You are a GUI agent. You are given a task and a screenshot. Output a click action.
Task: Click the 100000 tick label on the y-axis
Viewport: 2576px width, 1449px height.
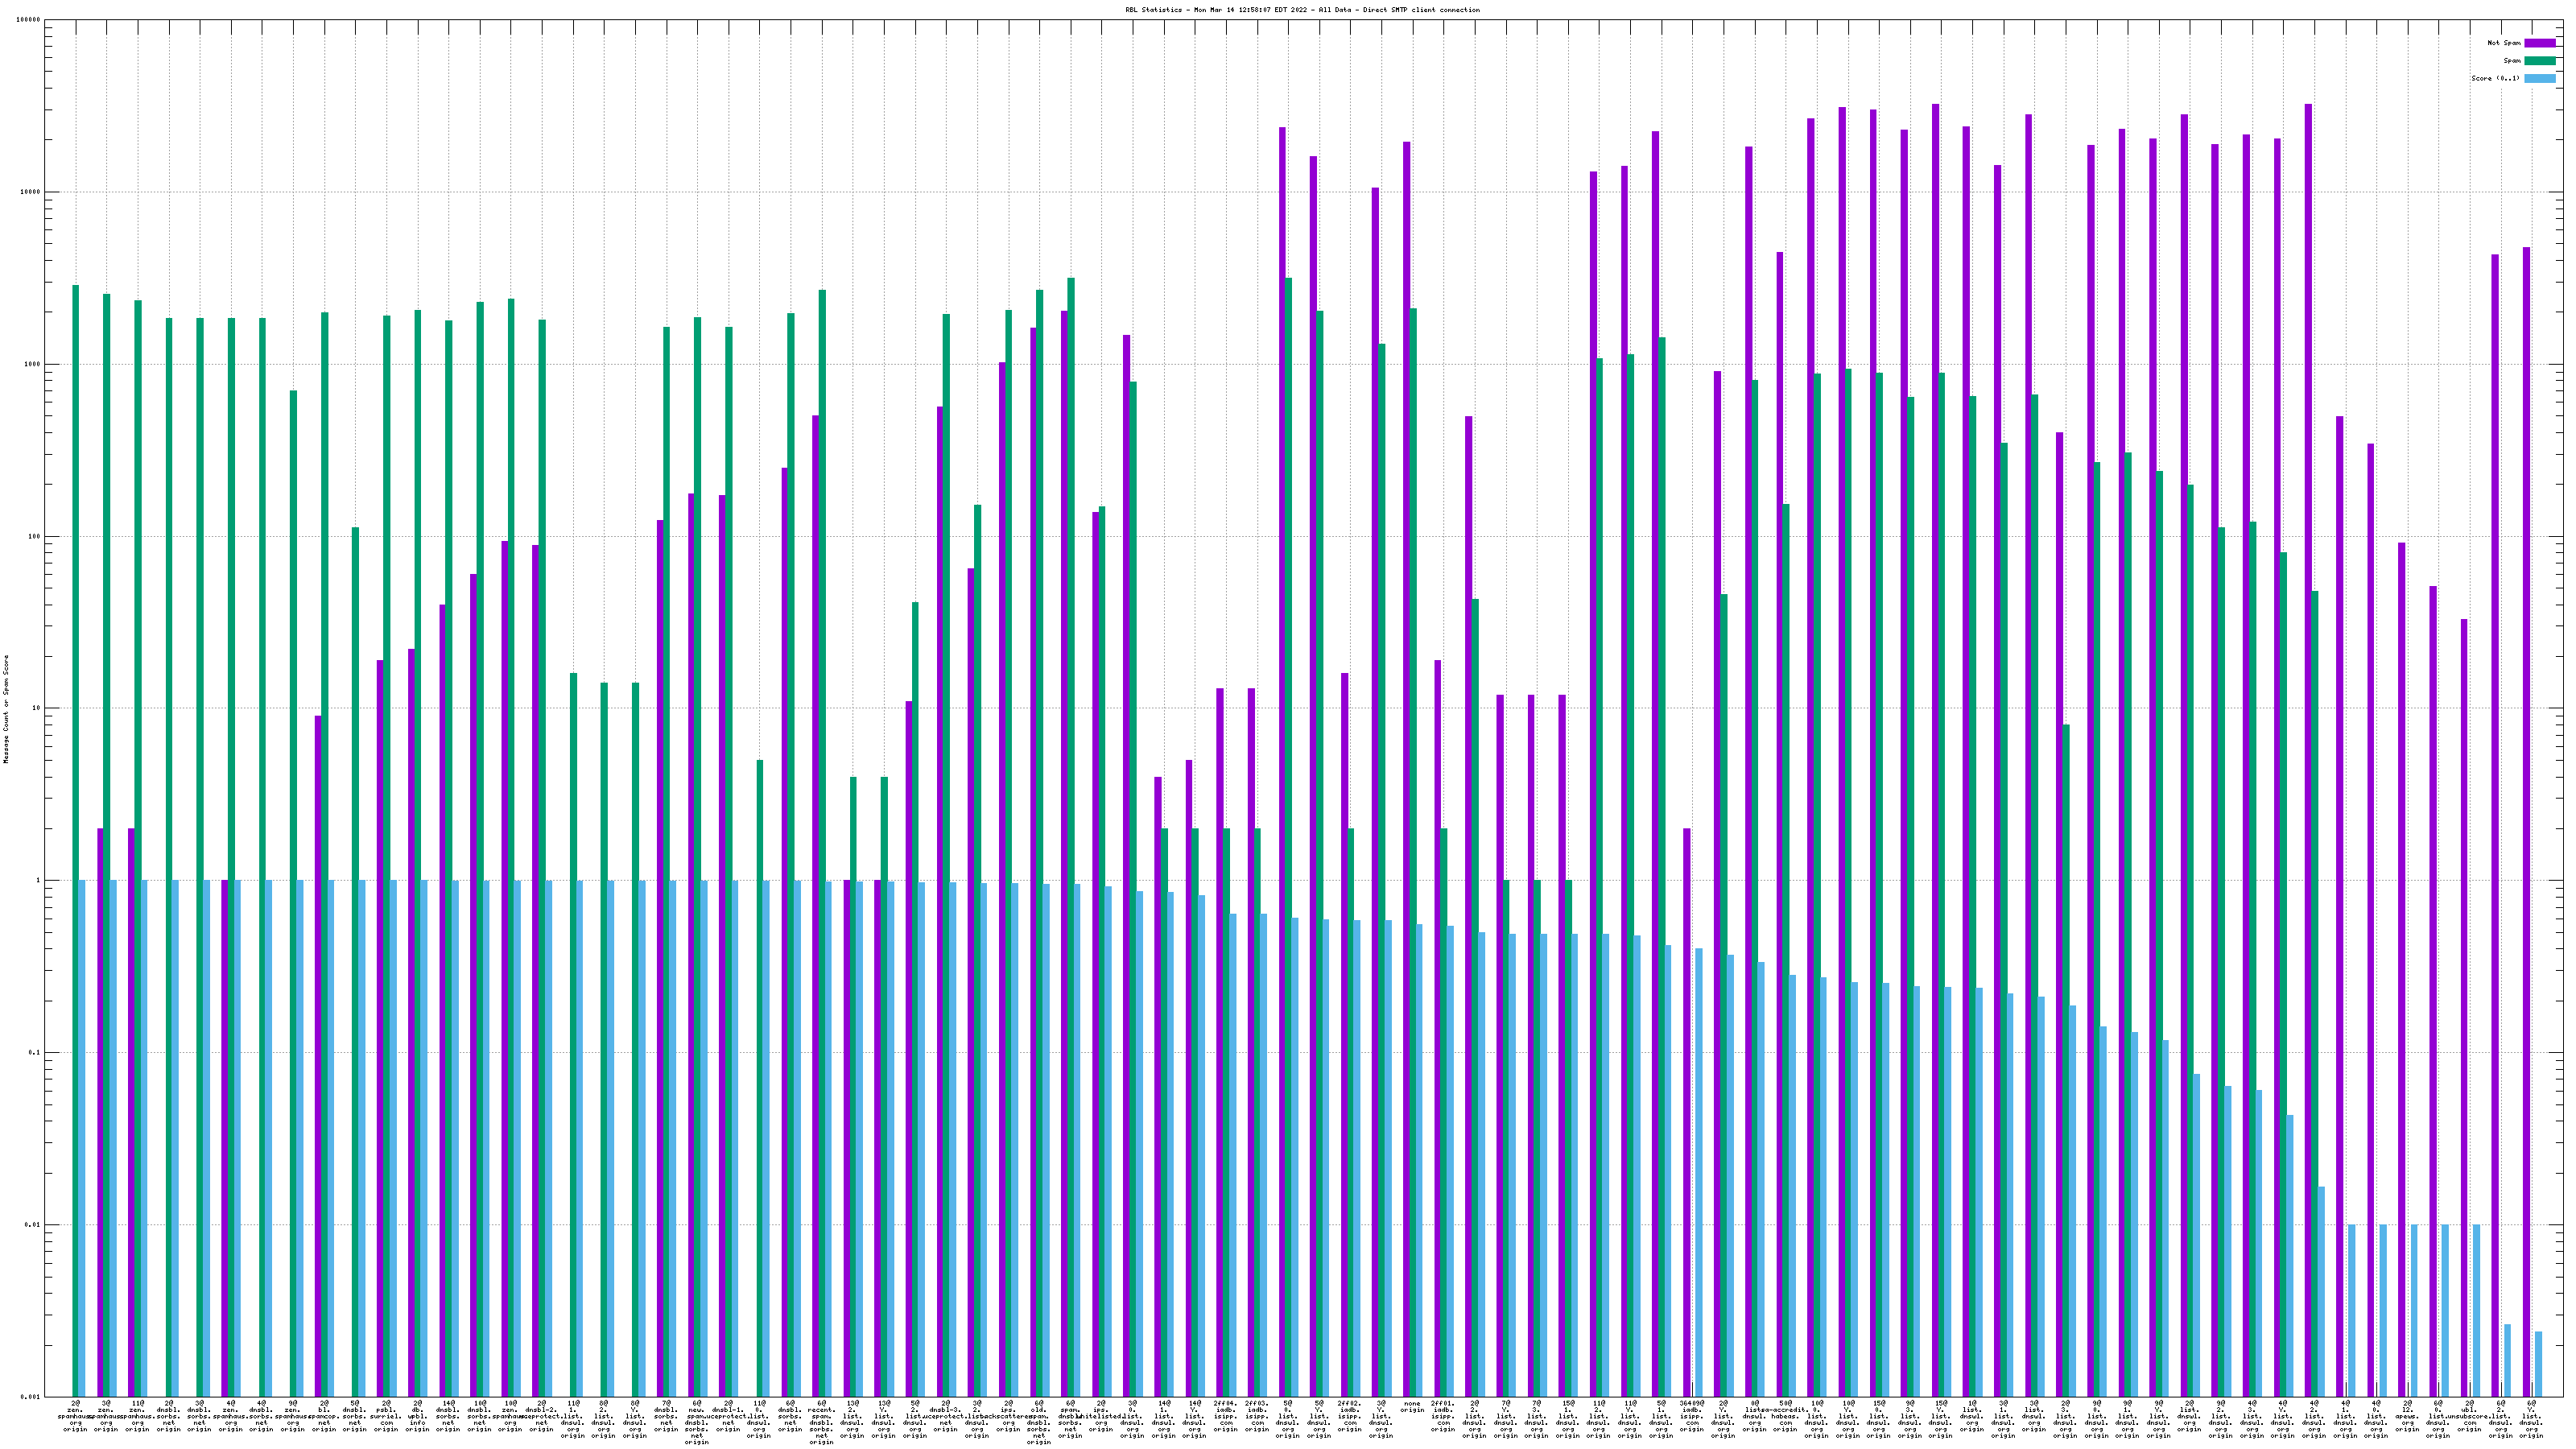(29, 20)
